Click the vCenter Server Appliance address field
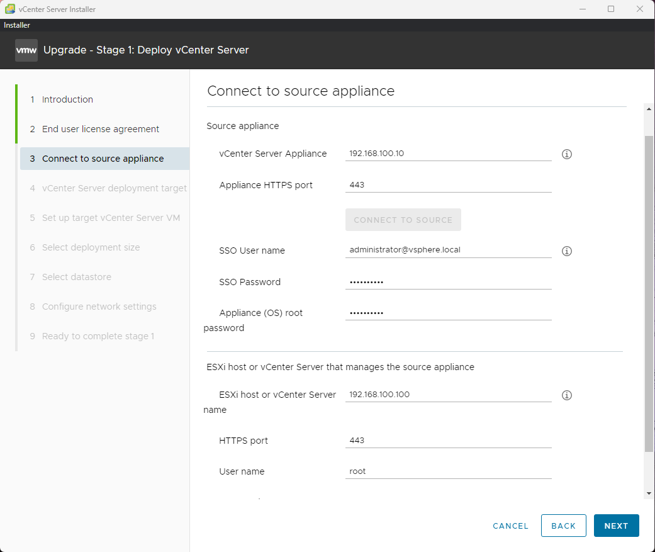This screenshot has height=552, width=655. pyautogui.click(x=448, y=154)
